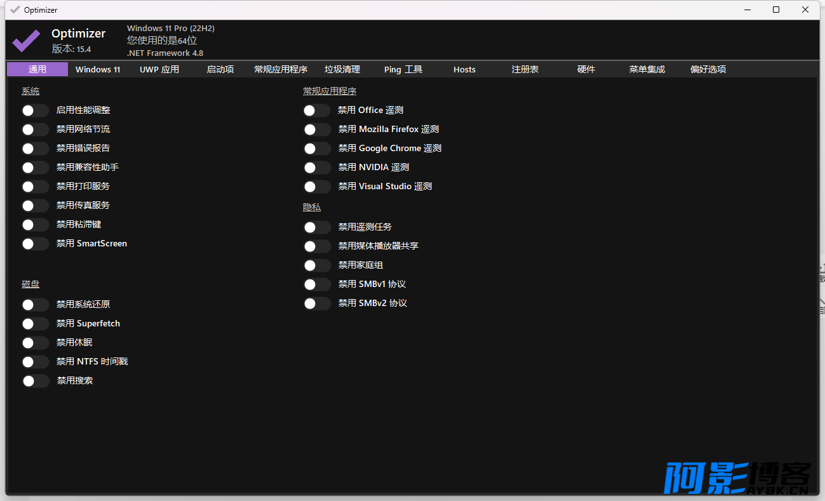The width and height of the screenshot is (825, 501).
Task: Go to the 注册表 tab
Action: (x=525, y=69)
